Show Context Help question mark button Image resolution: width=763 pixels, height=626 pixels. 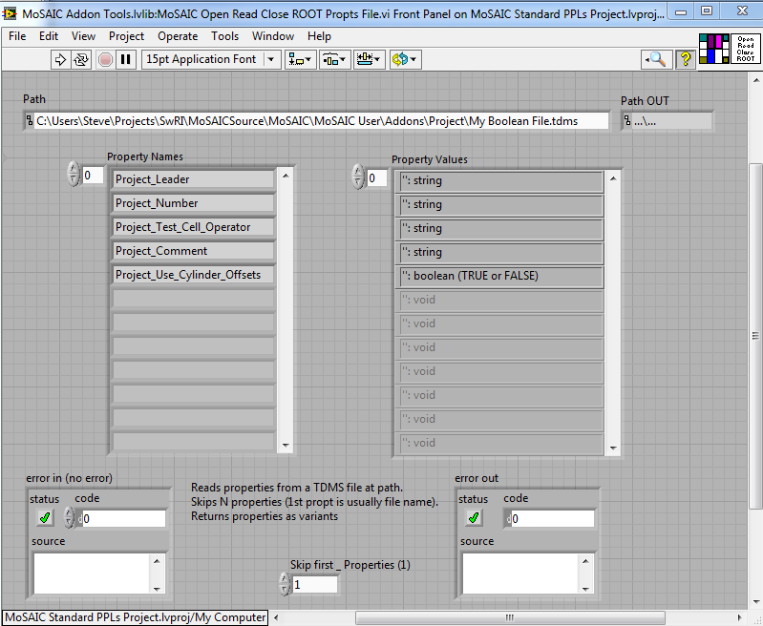[x=685, y=59]
